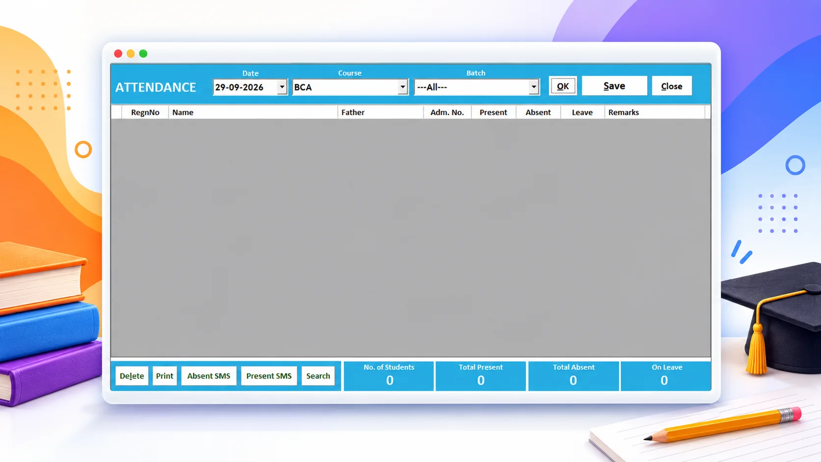The image size is (821, 462).
Task: Select the Father column header
Action: pyautogui.click(x=381, y=112)
